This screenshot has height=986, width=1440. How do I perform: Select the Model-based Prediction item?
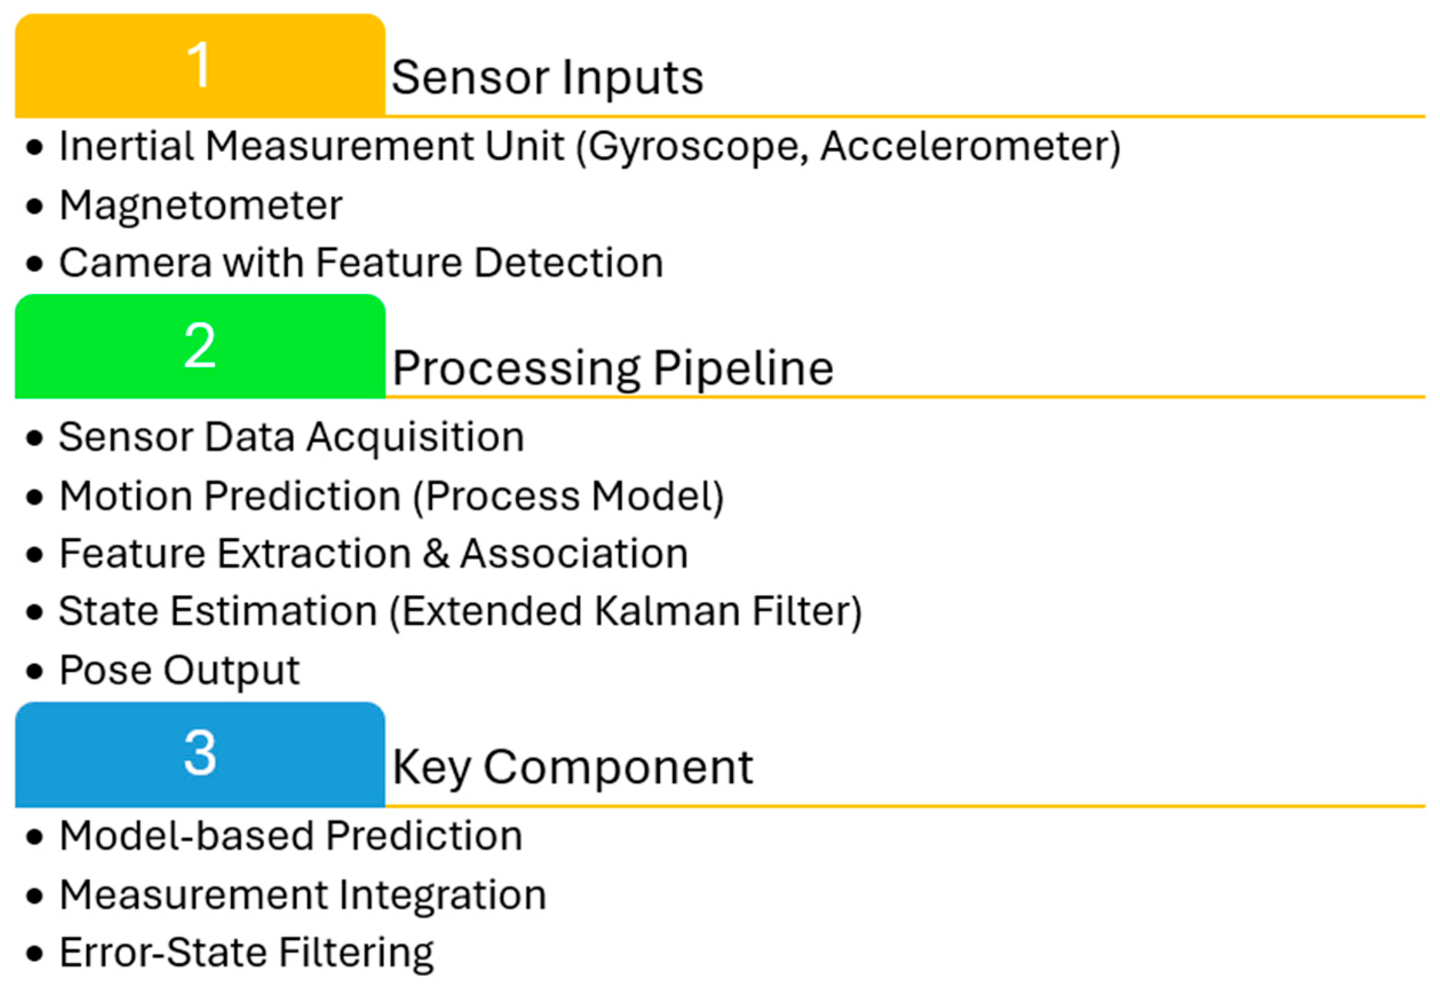(291, 835)
